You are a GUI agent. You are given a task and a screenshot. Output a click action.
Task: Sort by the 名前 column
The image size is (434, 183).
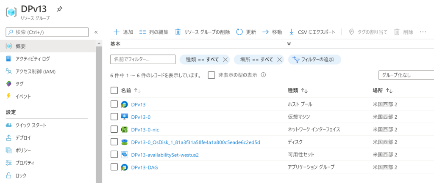click(131, 90)
